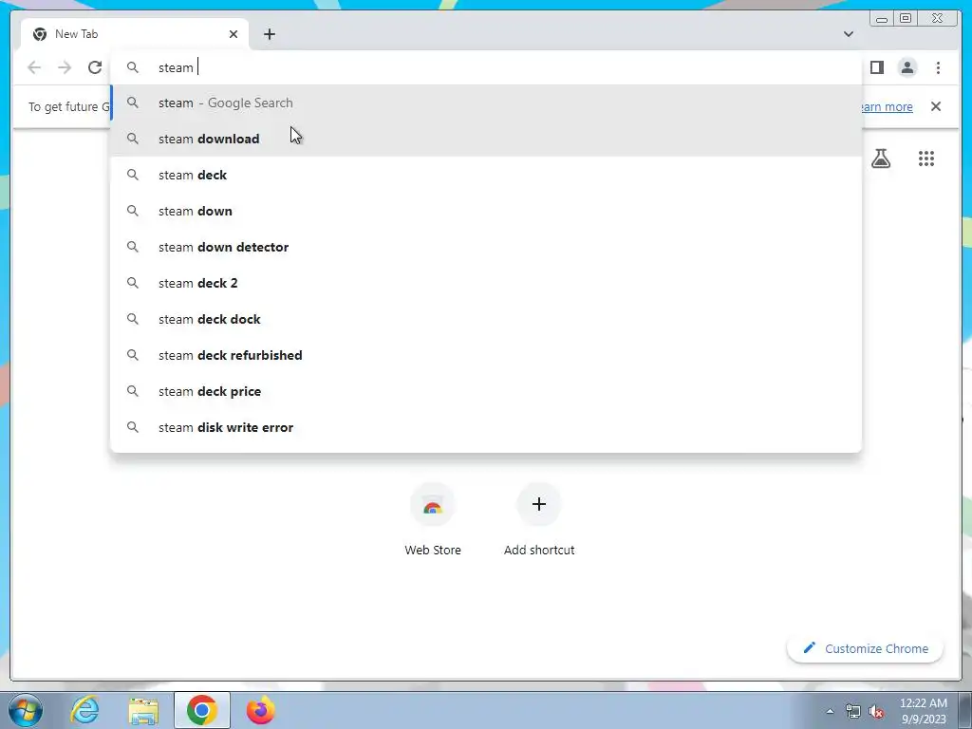Viewport: 972px width, 729px height.
Task: Restore down the Chrome window
Action: [x=906, y=19]
